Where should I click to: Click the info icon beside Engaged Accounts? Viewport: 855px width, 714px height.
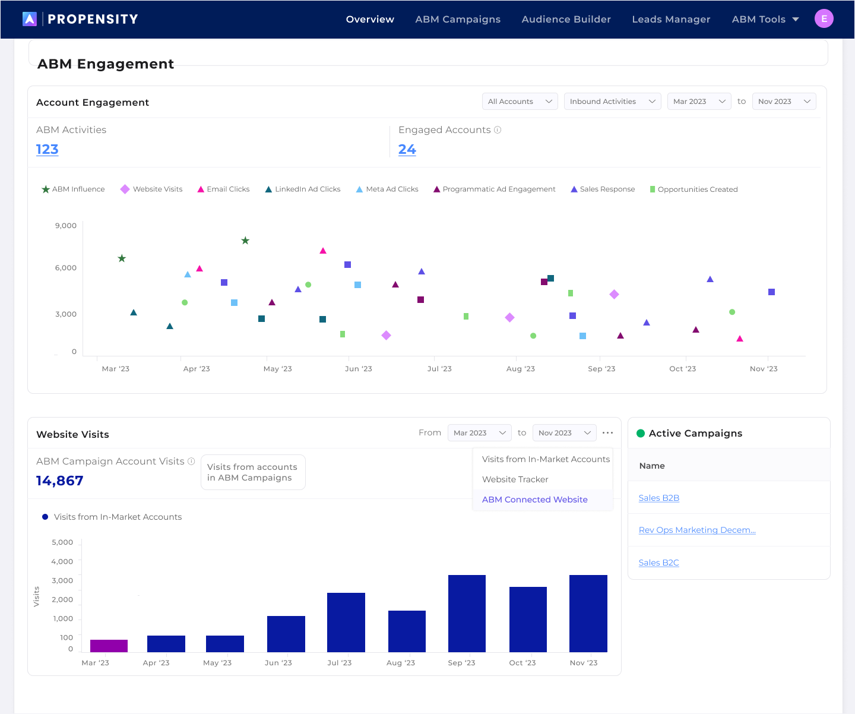(x=498, y=130)
